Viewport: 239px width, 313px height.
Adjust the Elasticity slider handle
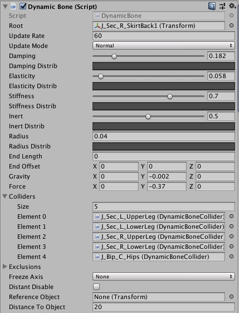tap(101, 76)
